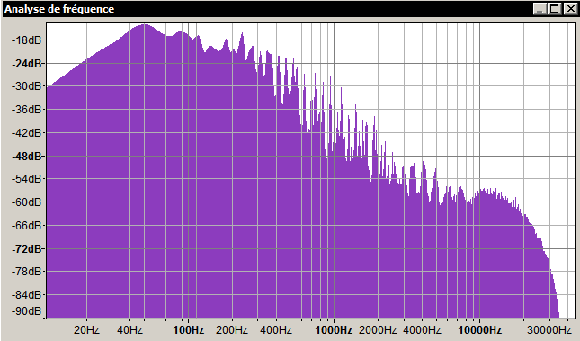
Task: Click the 4000Hz frequency label
Action: [x=422, y=329]
